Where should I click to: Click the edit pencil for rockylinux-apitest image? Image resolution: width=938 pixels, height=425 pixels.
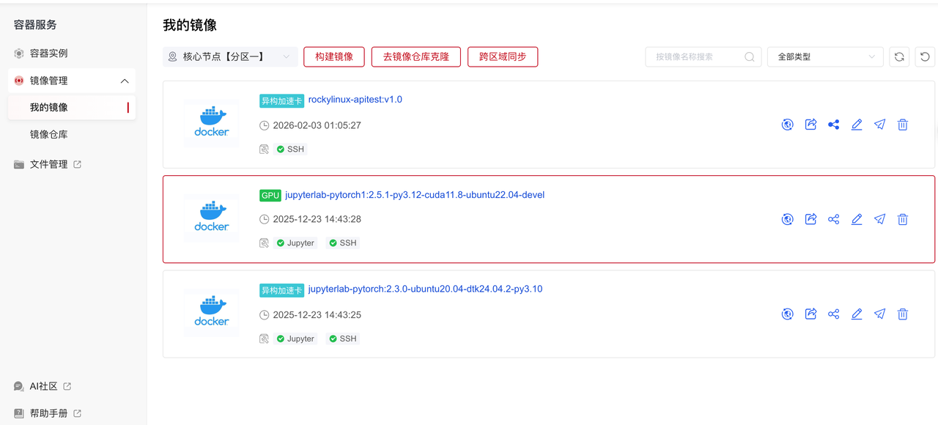857,125
